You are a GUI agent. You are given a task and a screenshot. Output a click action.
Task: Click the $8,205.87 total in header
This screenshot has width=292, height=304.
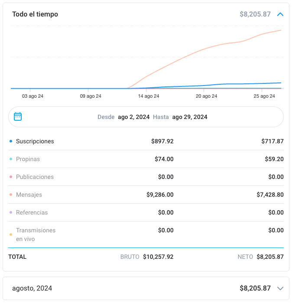[x=255, y=14]
